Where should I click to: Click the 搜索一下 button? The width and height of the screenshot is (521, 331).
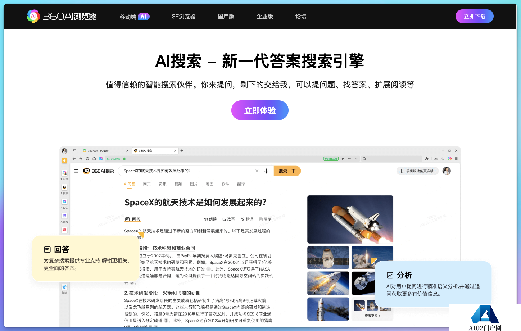point(287,171)
